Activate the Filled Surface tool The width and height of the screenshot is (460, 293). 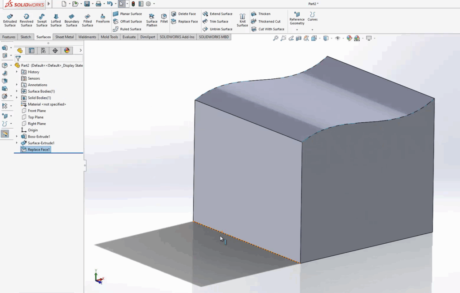(x=87, y=20)
